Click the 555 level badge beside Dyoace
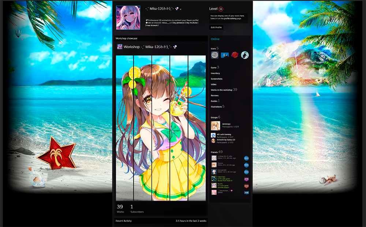This screenshot has height=227, width=366. 246,165
